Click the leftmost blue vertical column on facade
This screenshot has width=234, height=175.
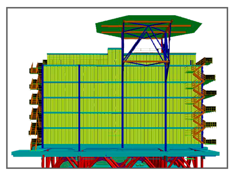[x=79, y=106]
